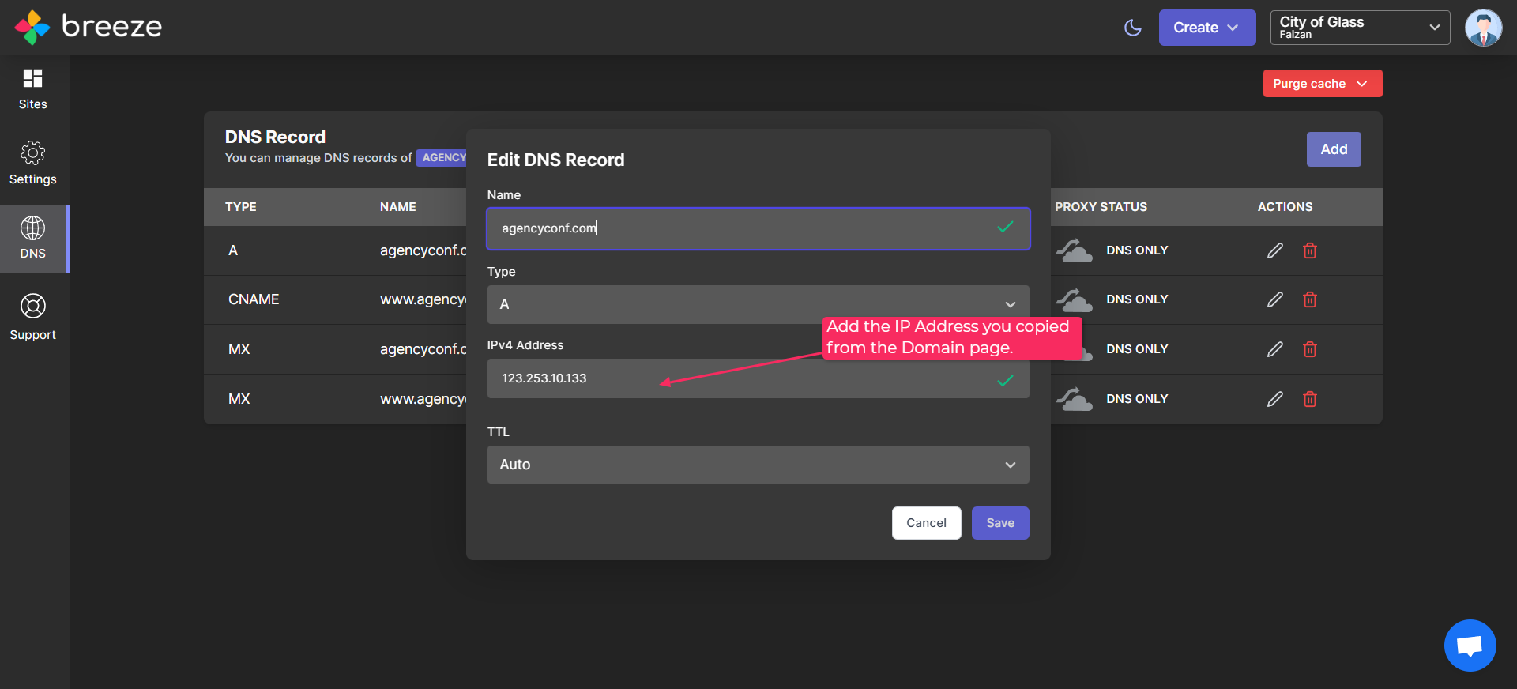1517x689 pixels.
Task: Open Settings in the sidebar
Action: 33,164
